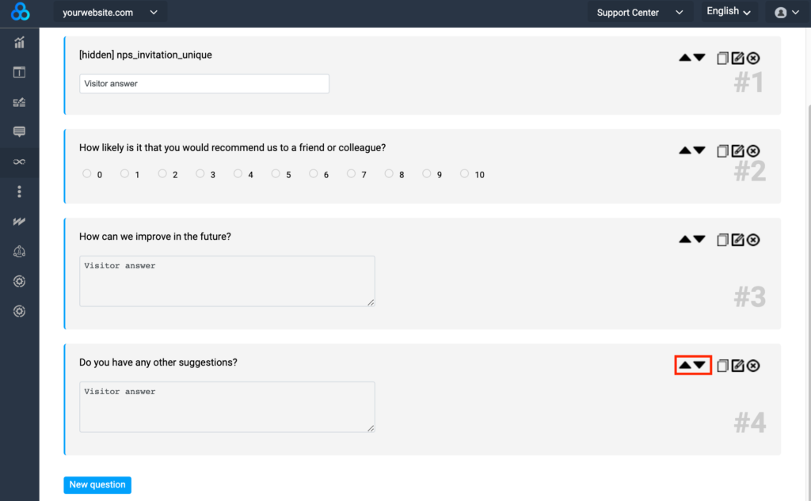
Task: Select rating 0 radio button
Action: (87, 174)
